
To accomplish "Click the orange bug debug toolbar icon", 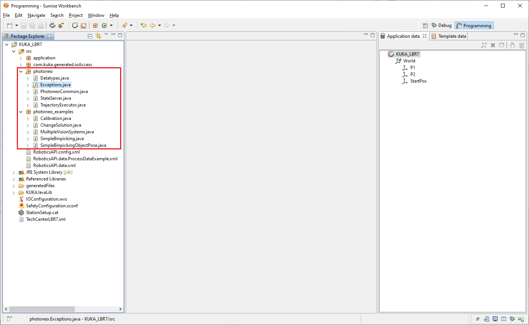I will tap(61, 25).
